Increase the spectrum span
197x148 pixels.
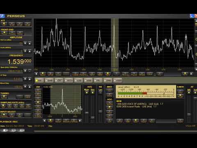[30, 71]
